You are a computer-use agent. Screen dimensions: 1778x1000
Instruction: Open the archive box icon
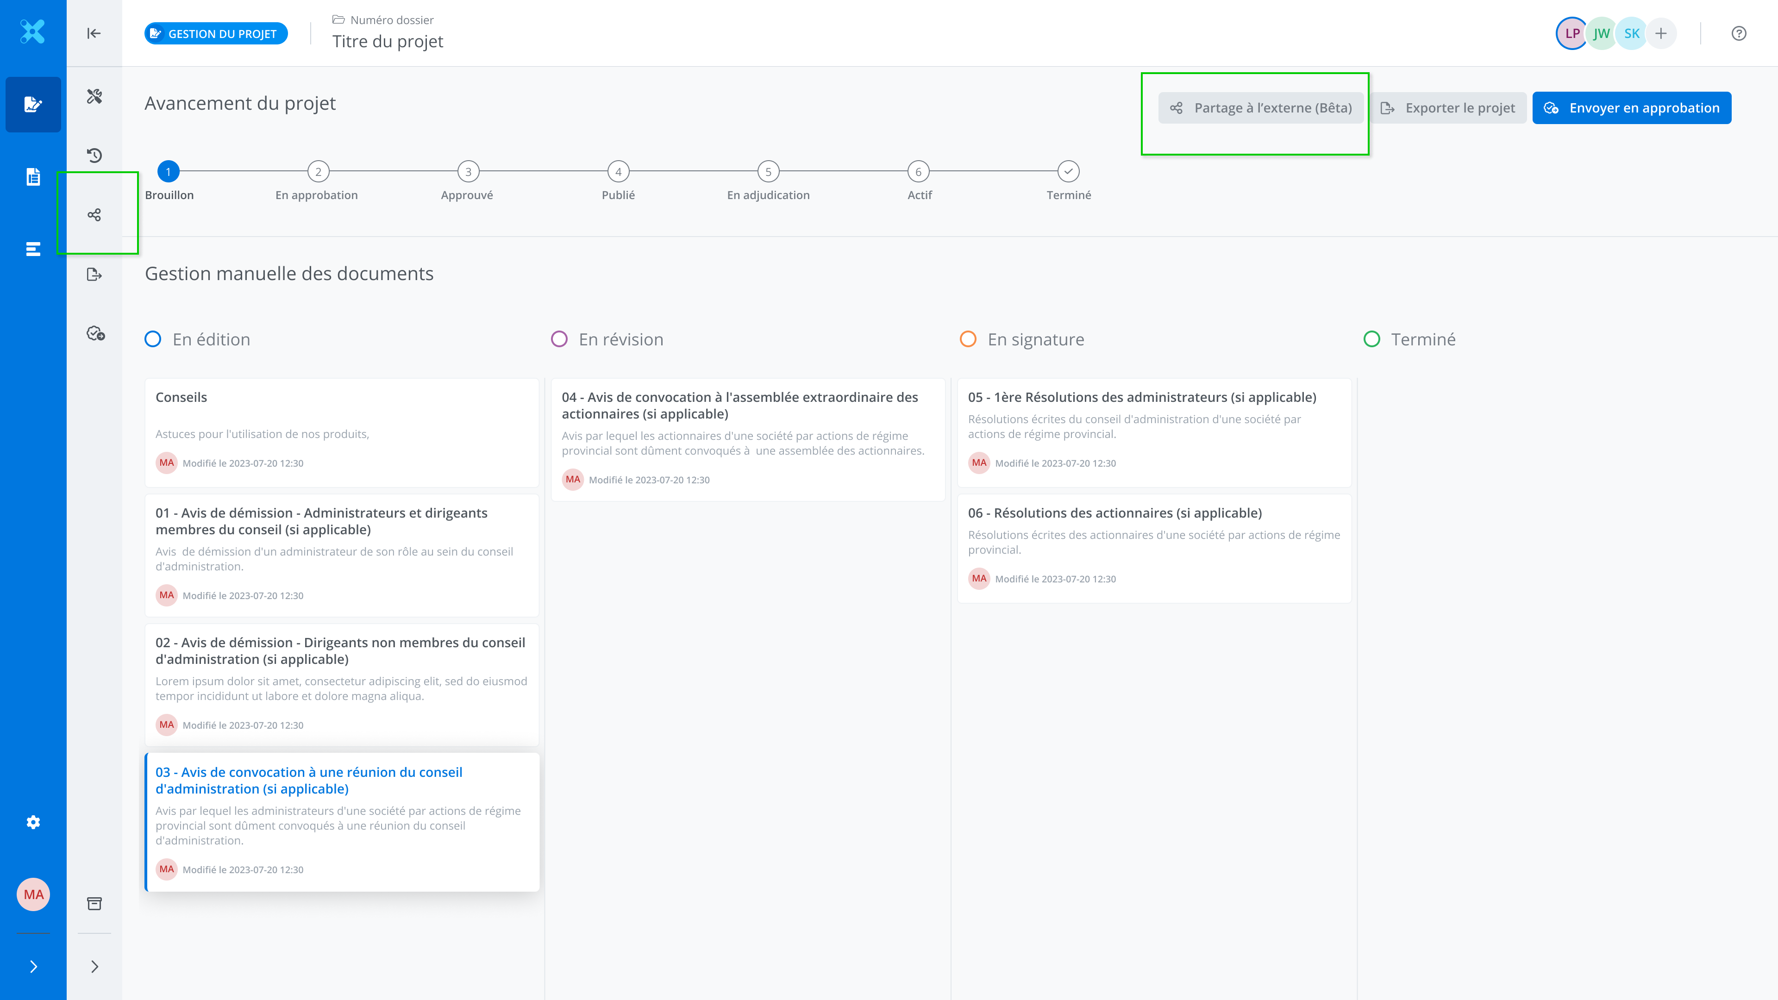pyautogui.click(x=94, y=903)
